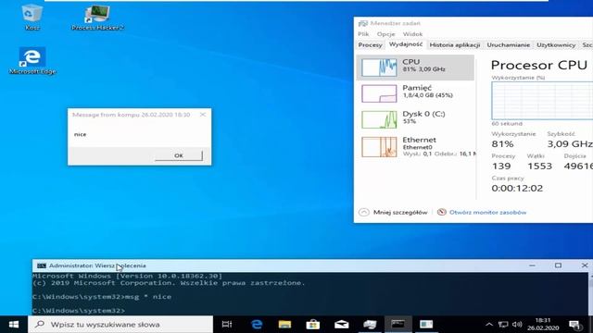593x333 pixels.
Task: Click the 3,09 GHz Szybkość value
Action: click(x=570, y=144)
